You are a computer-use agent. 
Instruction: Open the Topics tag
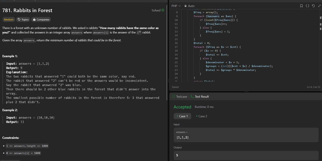pyautogui.click(x=23, y=20)
